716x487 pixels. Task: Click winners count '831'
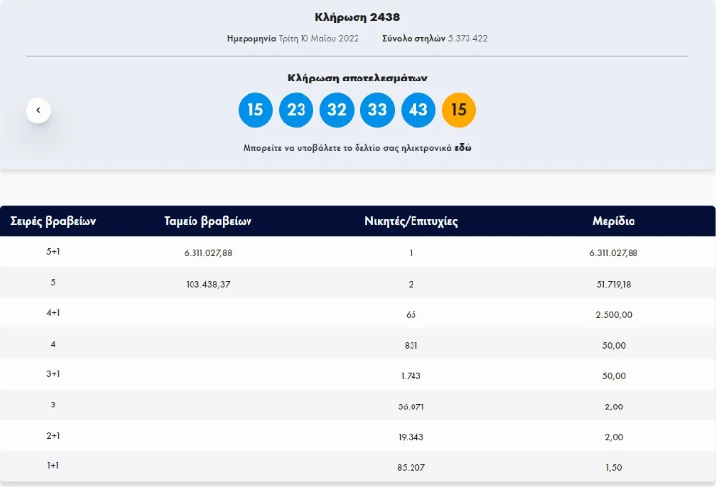click(x=411, y=345)
